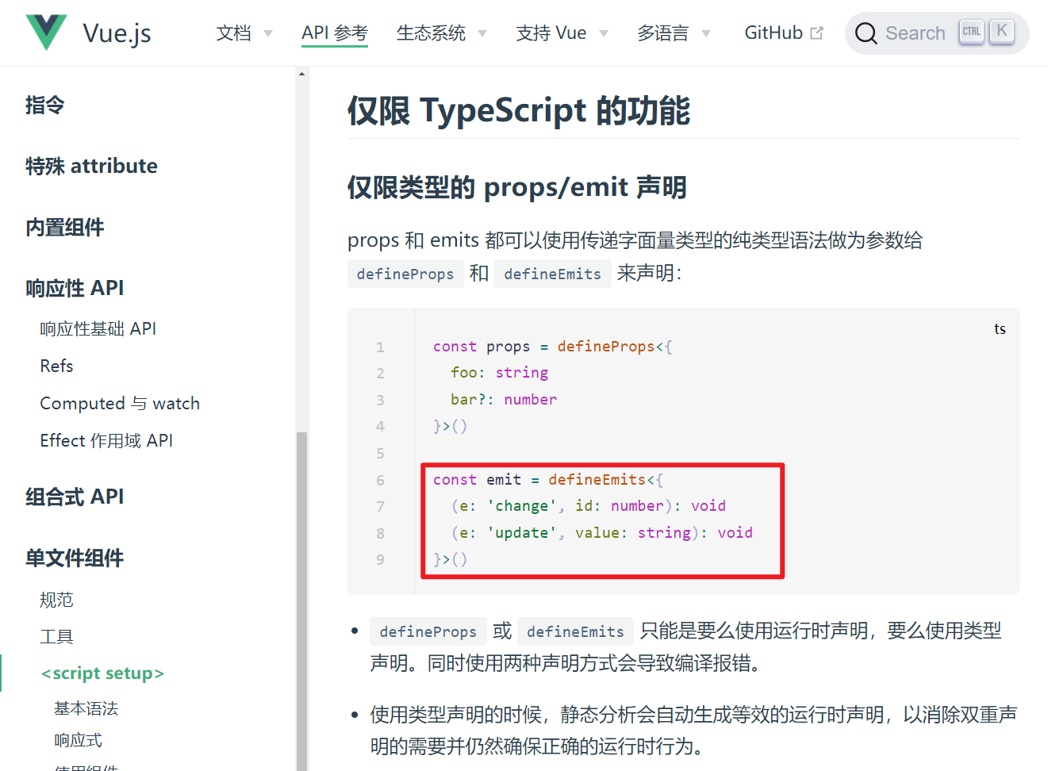This screenshot has width=1048, height=771.
Task: Go to 响应性基础 API page
Action: pos(98,328)
